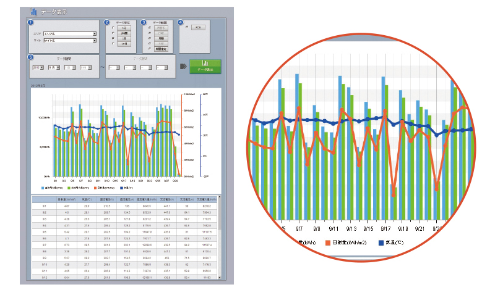495x290 pixels.
Task: Open the 1日 day dropdown
Action: click(70, 67)
